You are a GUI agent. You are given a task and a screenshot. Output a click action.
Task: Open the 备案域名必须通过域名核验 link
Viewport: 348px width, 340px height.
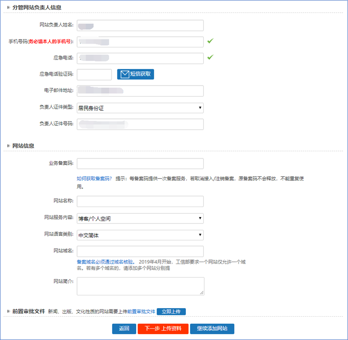pos(106,262)
